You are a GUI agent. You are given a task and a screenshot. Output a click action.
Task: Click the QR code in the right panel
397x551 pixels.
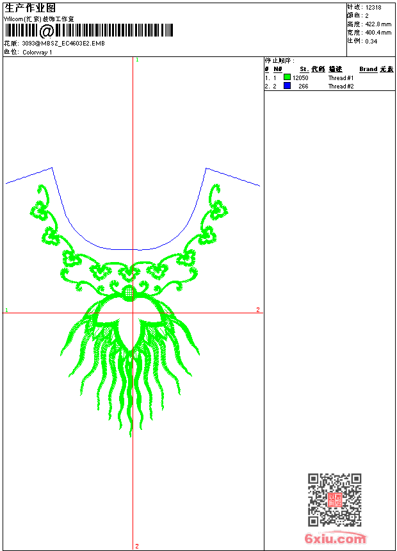click(335, 500)
